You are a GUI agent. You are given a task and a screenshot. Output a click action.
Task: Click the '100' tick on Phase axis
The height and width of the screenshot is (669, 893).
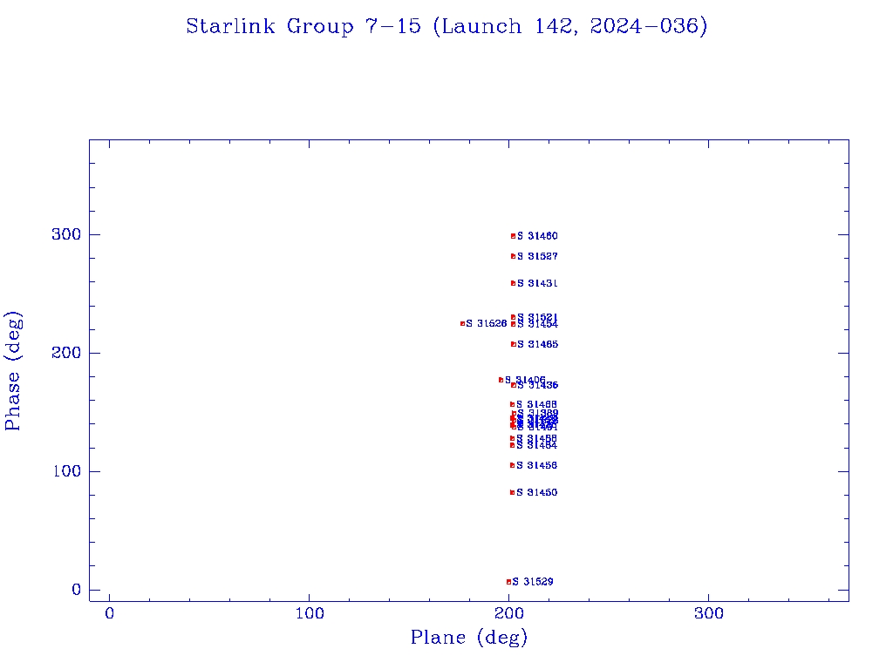pyautogui.click(x=66, y=471)
